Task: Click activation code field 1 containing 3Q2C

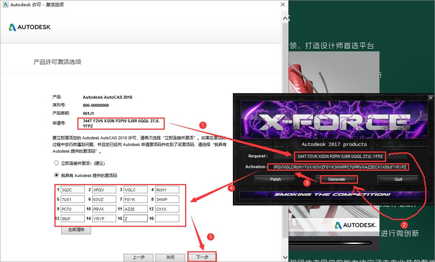Action: pyautogui.click(x=73, y=190)
